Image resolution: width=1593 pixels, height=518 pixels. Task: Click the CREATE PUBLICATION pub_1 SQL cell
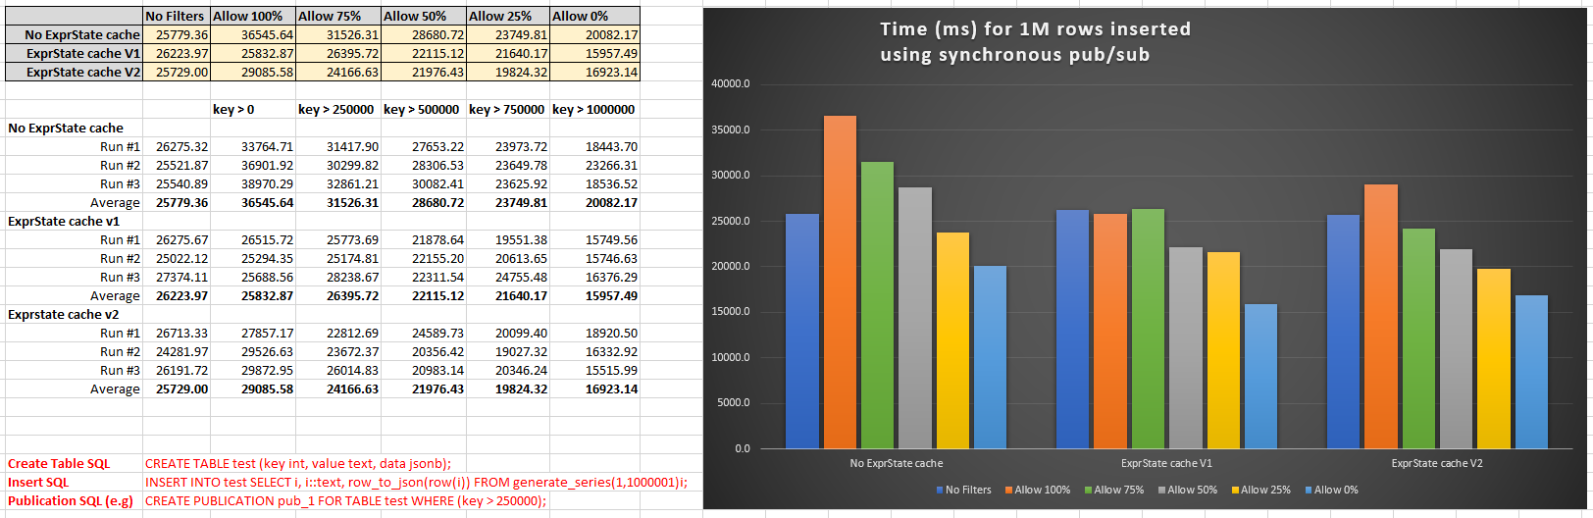[x=345, y=501]
